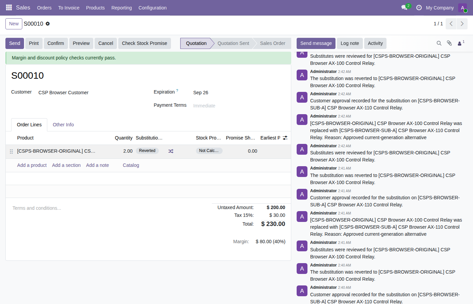Click Check Stock Promise button
This screenshot has width=473, height=304.
click(x=145, y=43)
